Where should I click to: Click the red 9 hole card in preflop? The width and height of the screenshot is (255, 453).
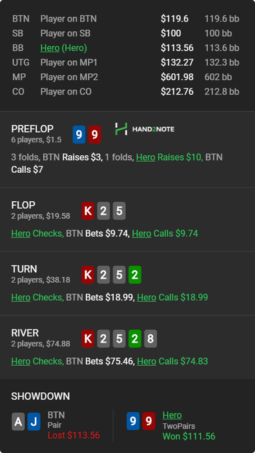94,135
